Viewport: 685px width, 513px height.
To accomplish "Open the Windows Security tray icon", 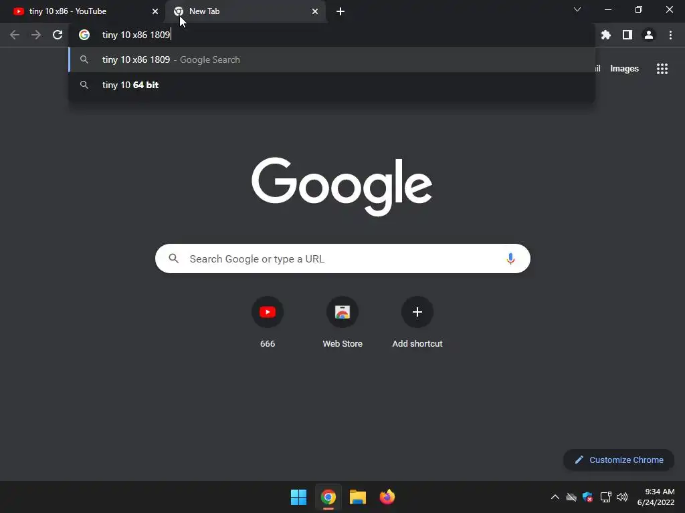I will (x=588, y=497).
